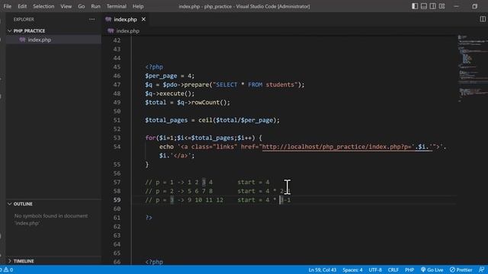
Task: Open the Help menu
Action: point(138,6)
